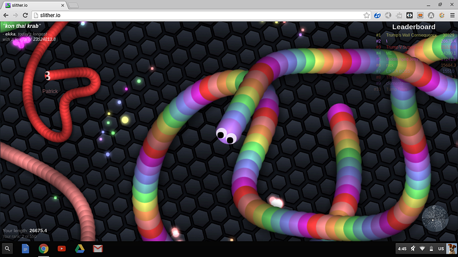Click the muted volume icon in tray
The height and width of the screenshot is (257, 458).
pyautogui.click(x=413, y=248)
